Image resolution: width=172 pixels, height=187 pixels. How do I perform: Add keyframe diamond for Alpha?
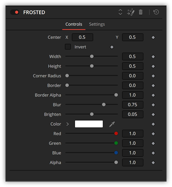click(x=153, y=163)
